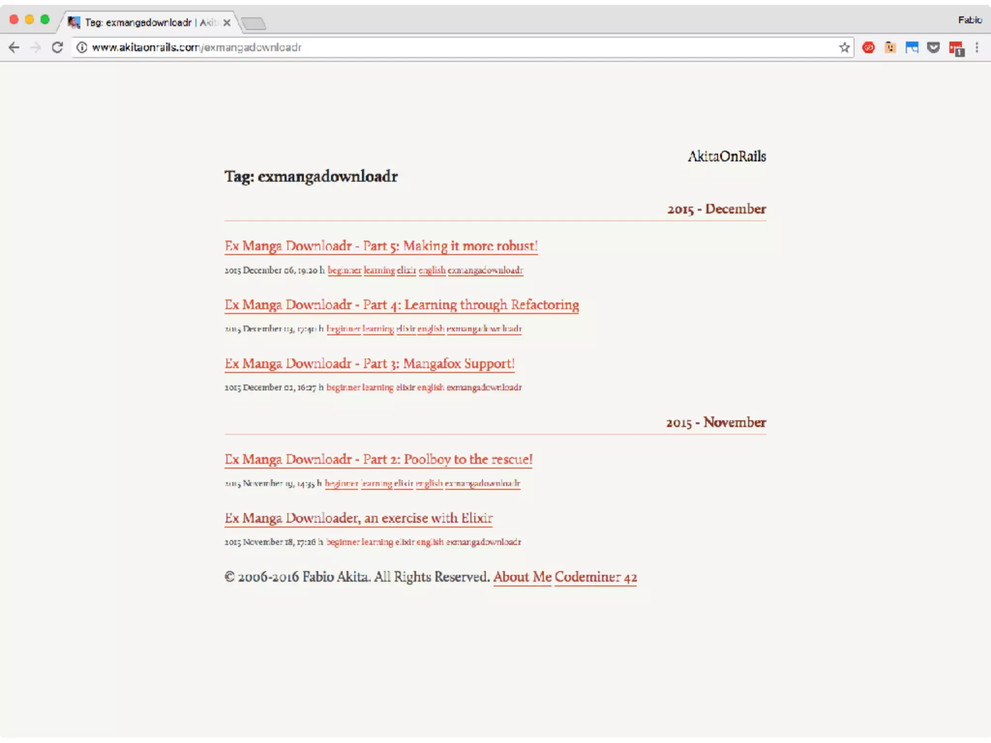This screenshot has width=991, height=743.
Task: Go to the About Me link in footer
Action: [522, 577]
